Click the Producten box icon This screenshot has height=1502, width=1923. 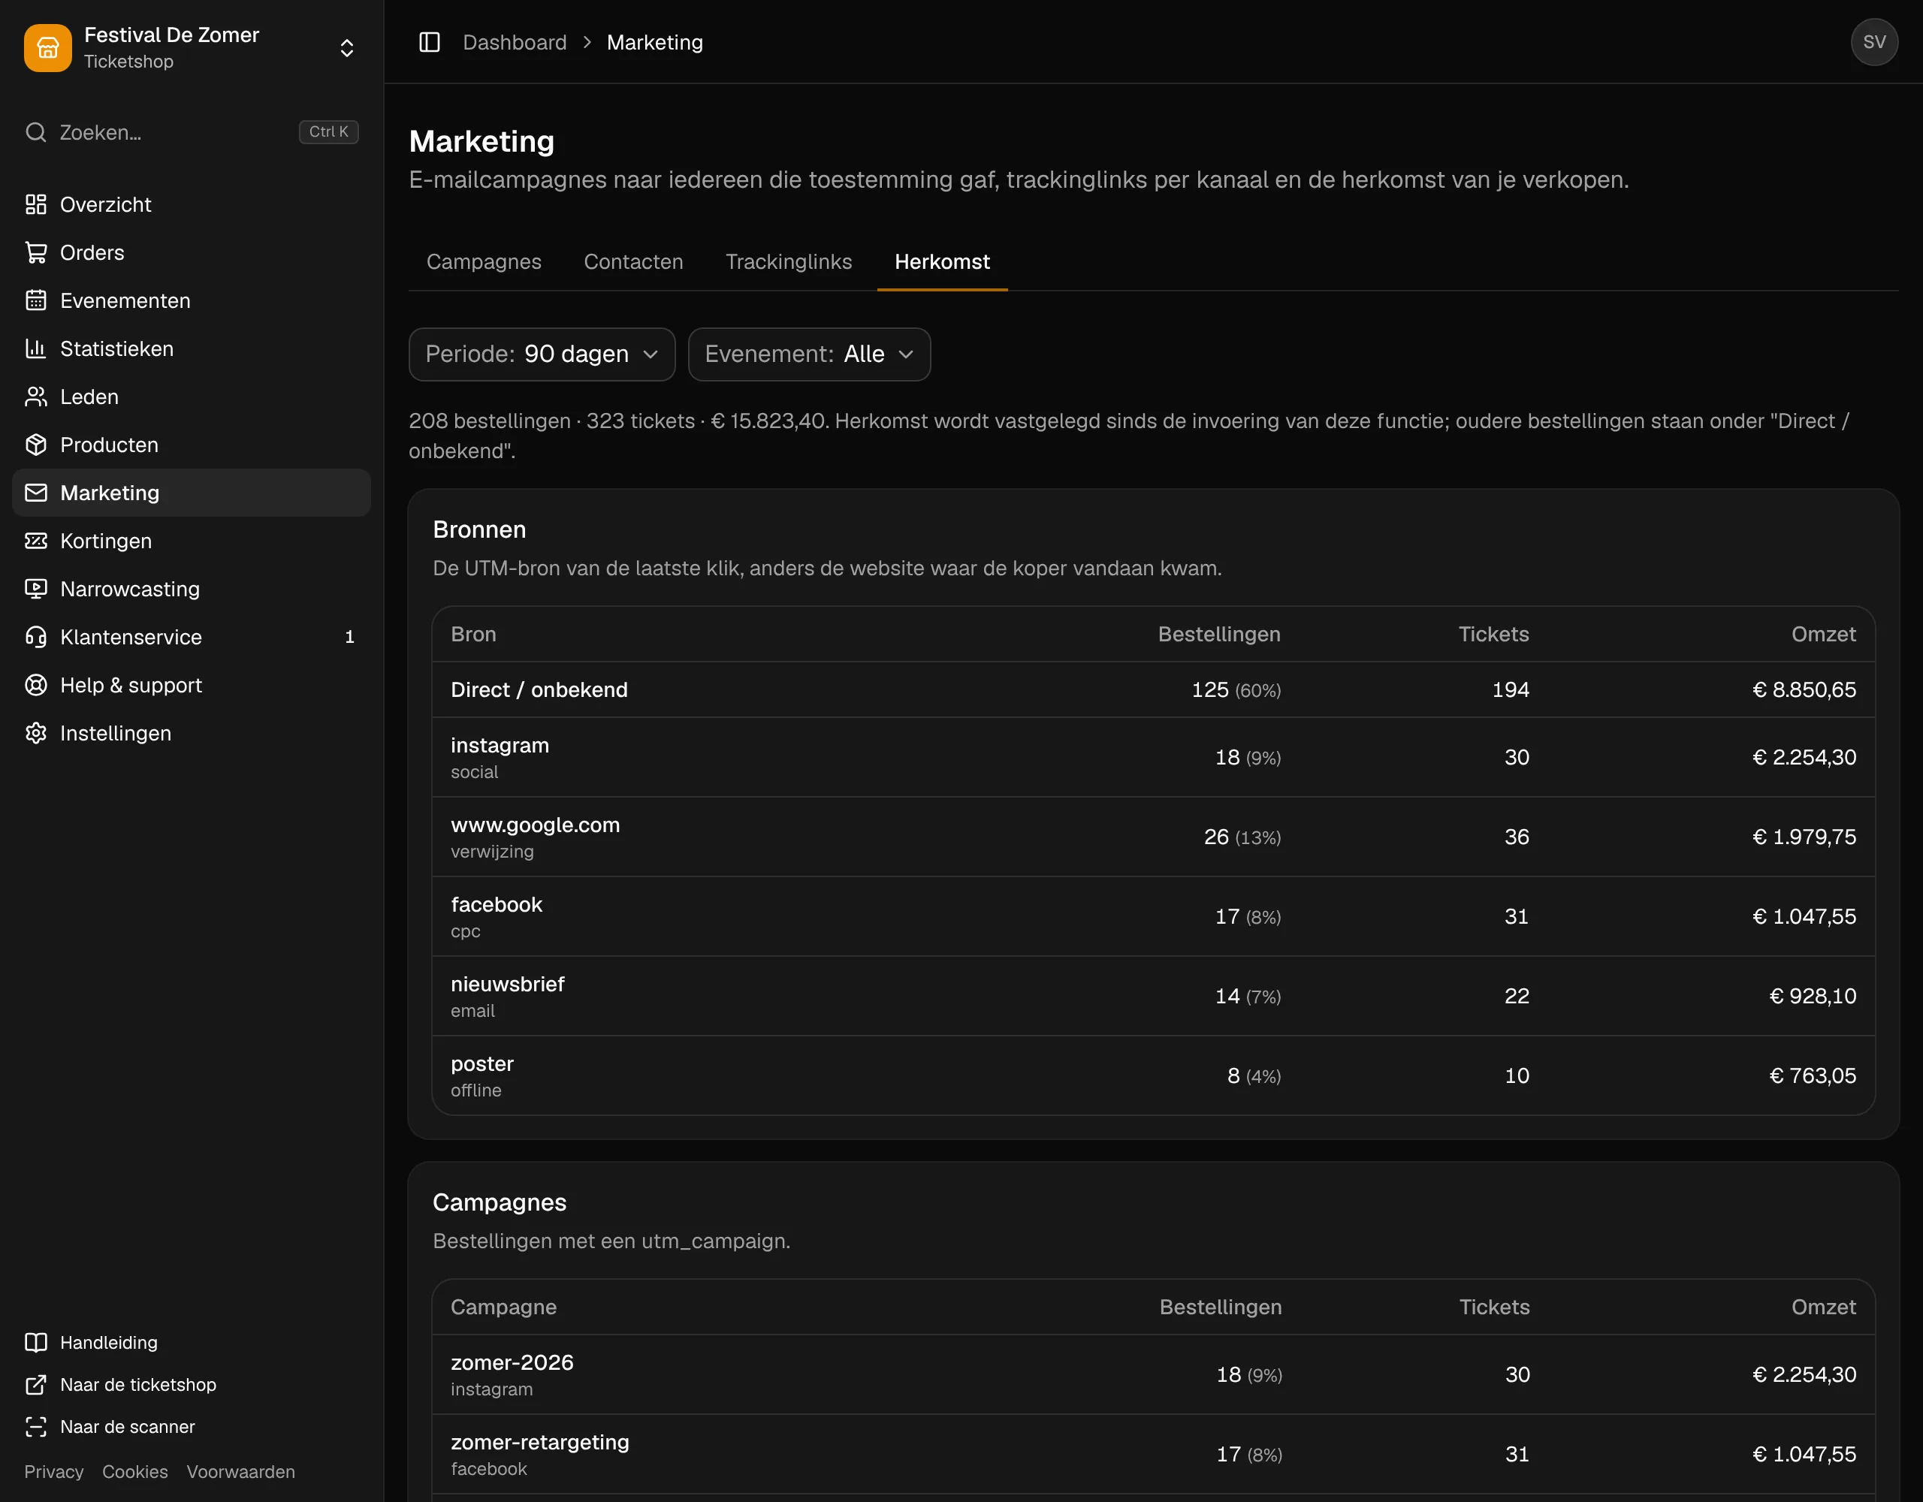pyautogui.click(x=36, y=445)
